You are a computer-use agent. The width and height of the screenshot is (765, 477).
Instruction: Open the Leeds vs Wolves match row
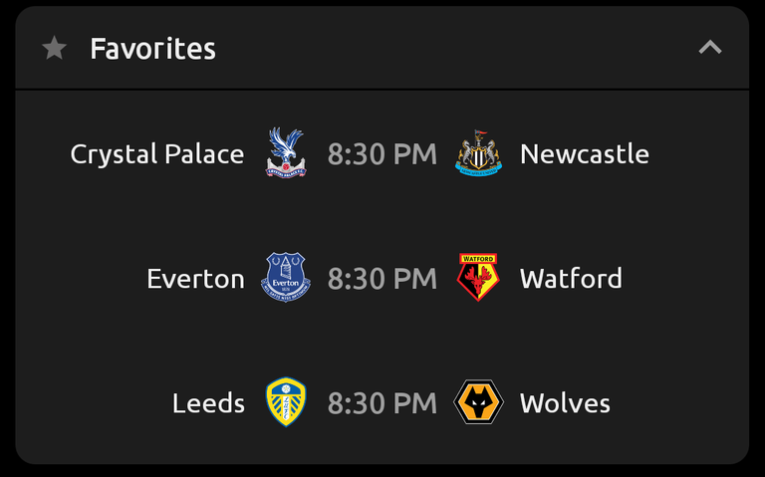[382, 403]
